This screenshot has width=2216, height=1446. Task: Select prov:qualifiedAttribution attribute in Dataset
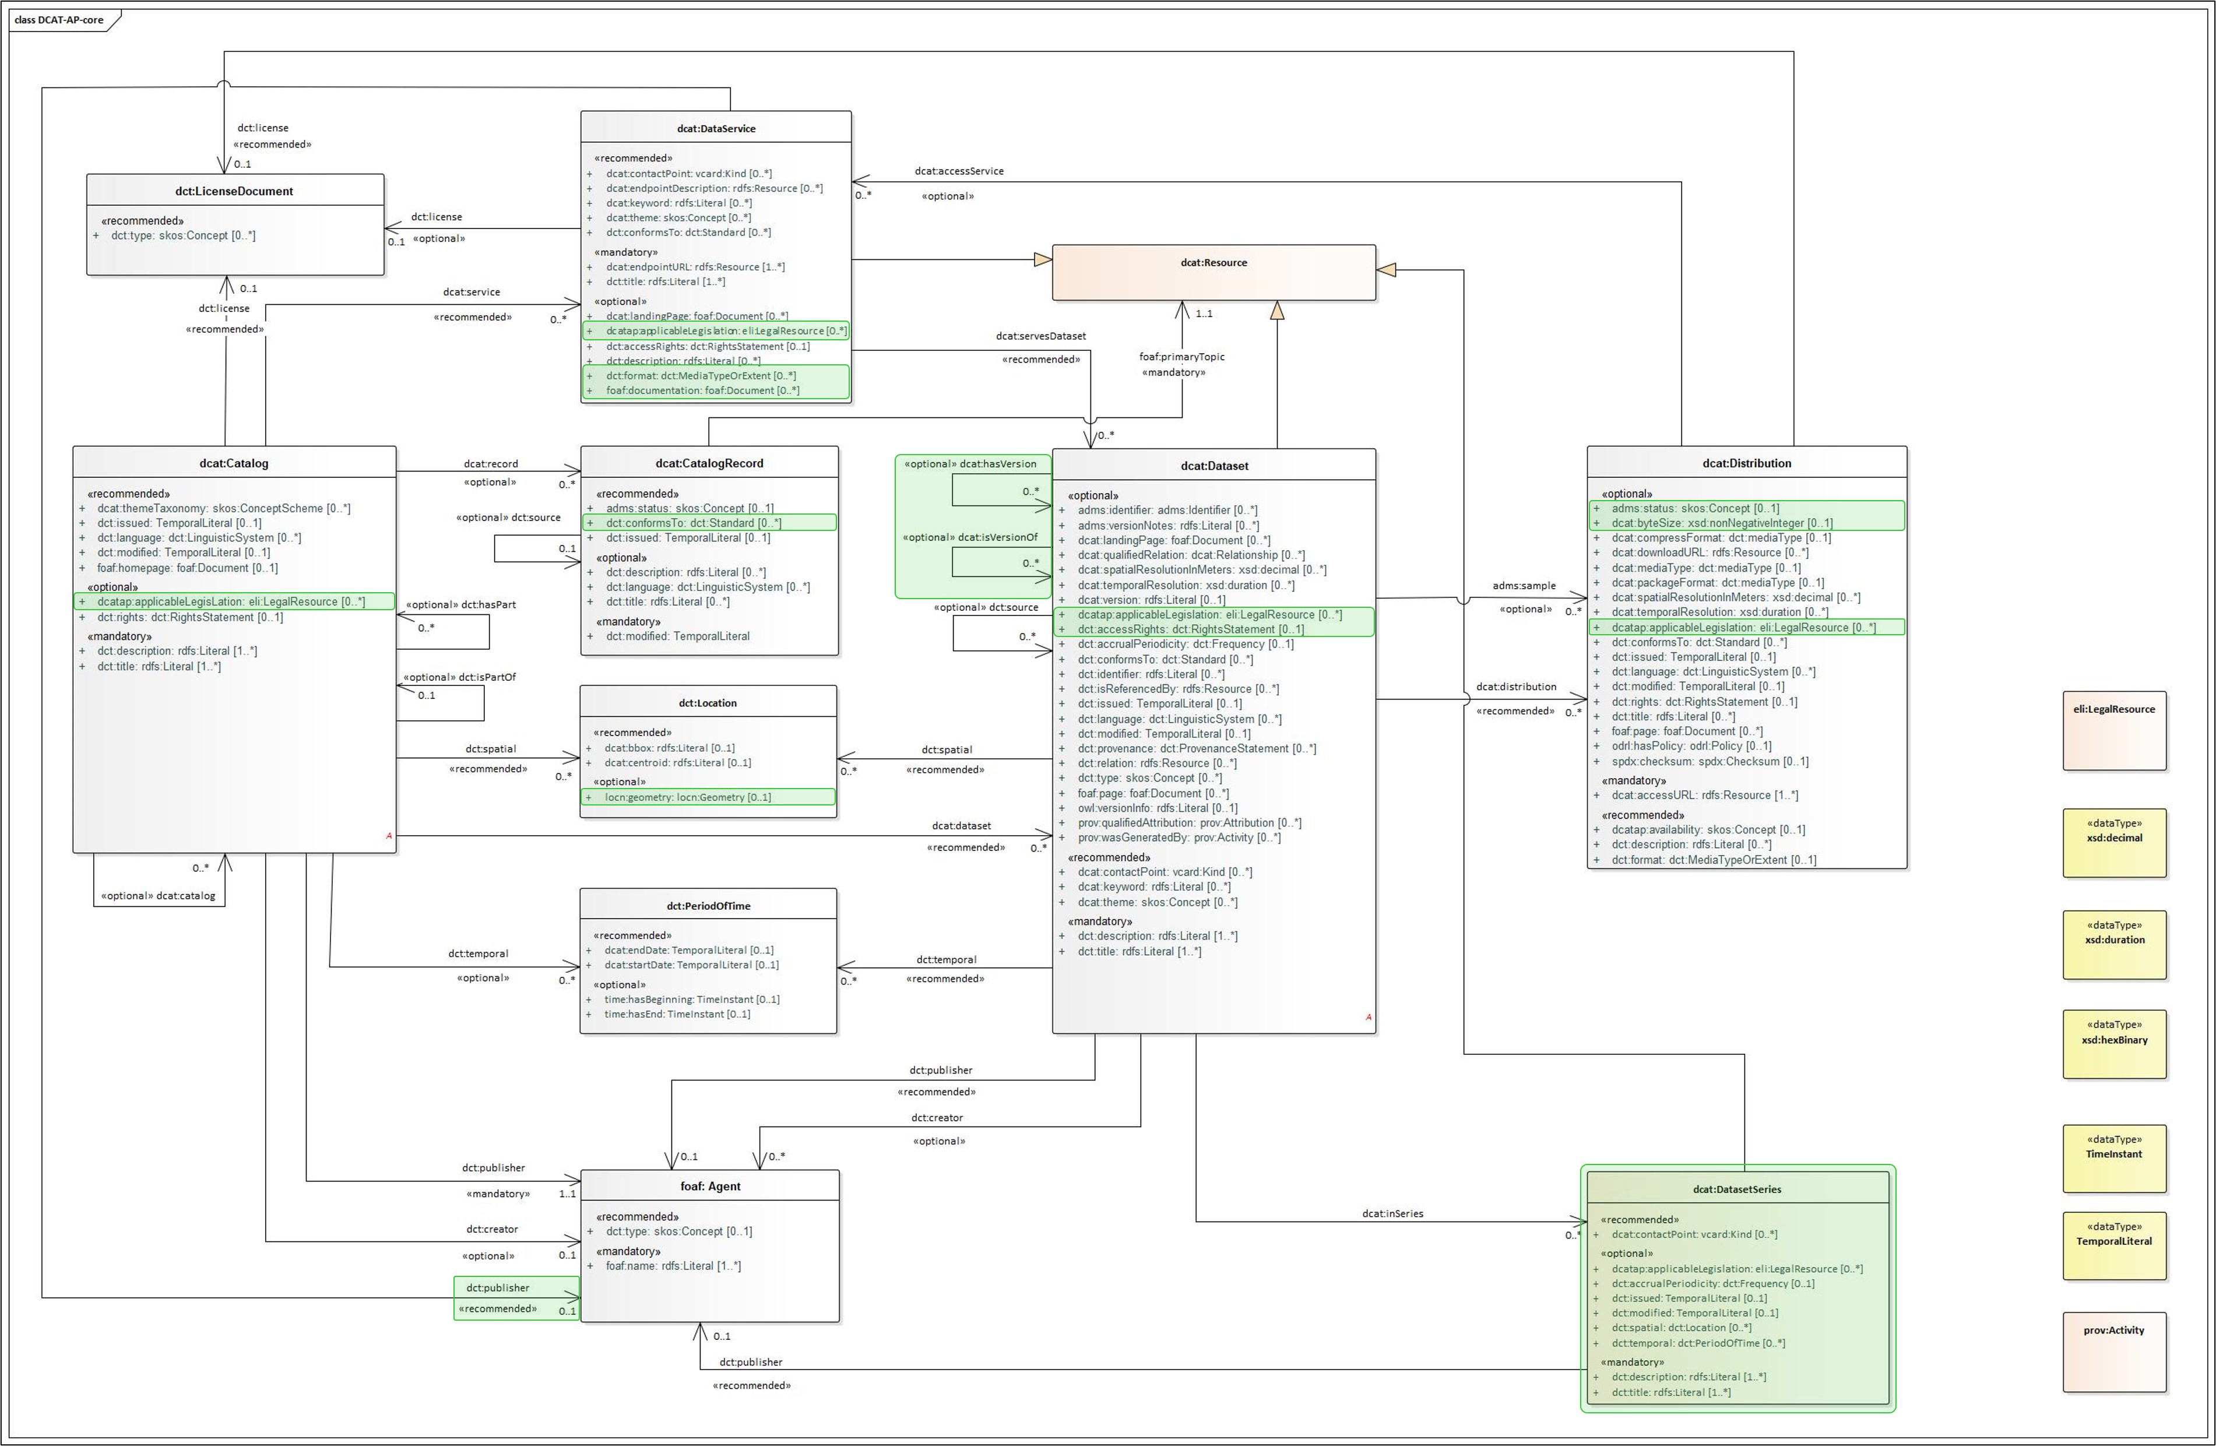click(1189, 823)
